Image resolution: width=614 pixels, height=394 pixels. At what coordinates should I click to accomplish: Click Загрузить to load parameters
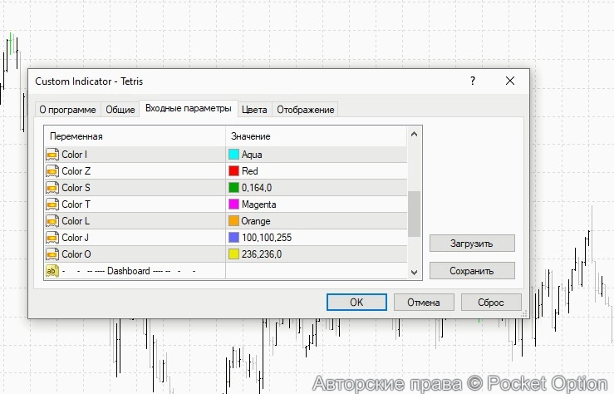click(x=471, y=244)
